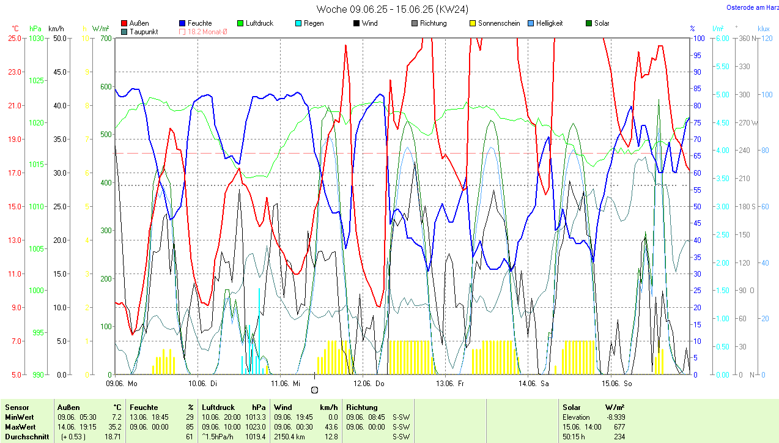Click the blue Feuchte legend swatch
This screenshot has height=443, width=779.
182,23
